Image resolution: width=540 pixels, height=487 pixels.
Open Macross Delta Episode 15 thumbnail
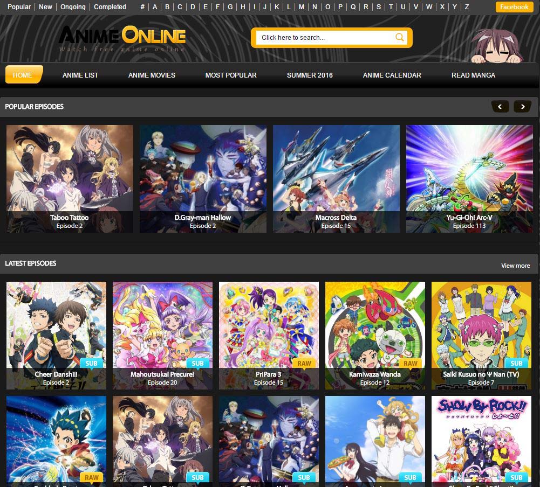click(x=336, y=178)
